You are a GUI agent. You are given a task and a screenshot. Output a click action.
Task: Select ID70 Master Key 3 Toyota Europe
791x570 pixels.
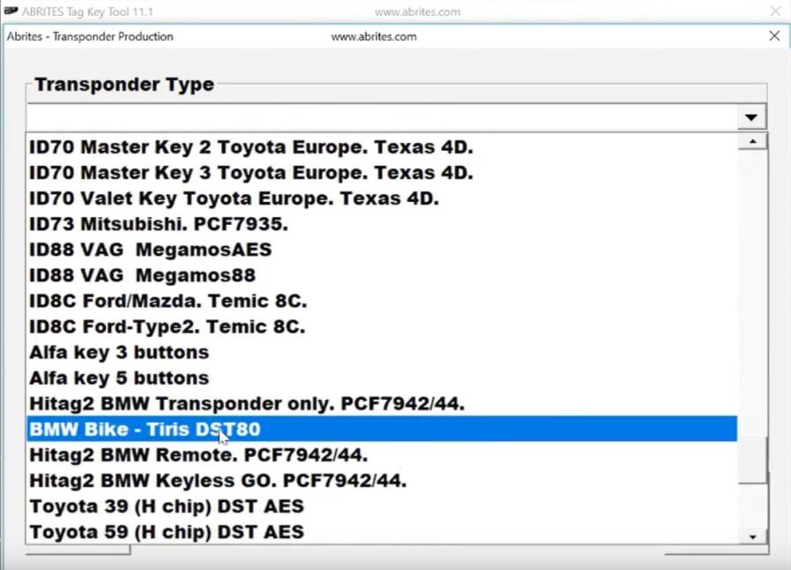click(x=251, y=172)
